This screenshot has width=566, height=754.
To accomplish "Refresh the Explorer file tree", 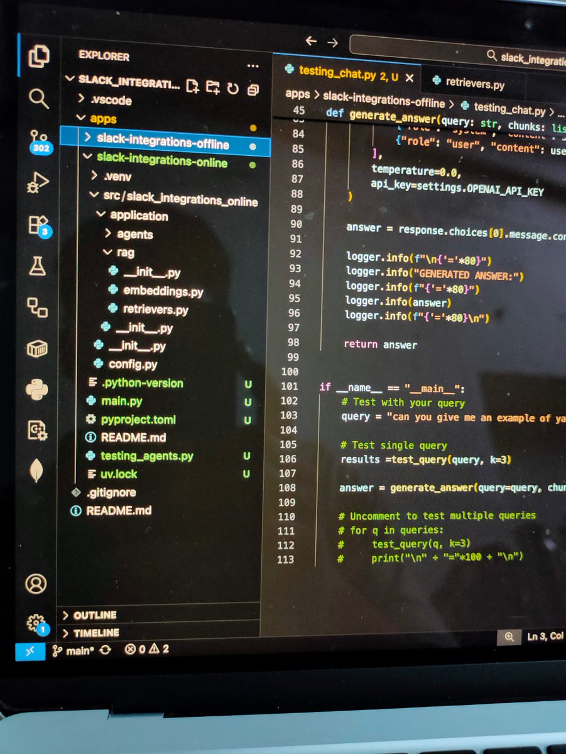I will (233, 88).
